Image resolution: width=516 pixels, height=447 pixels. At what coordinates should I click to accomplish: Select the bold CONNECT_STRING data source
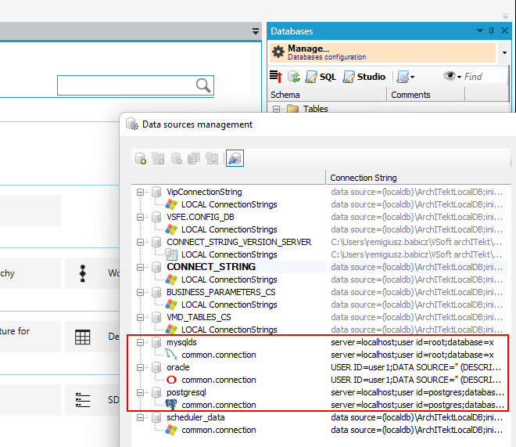pyautogui.click(x=211, y=267)
